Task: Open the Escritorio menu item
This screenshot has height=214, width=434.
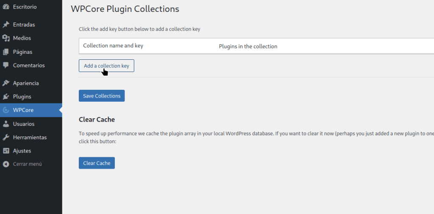Action: point(25,7)
